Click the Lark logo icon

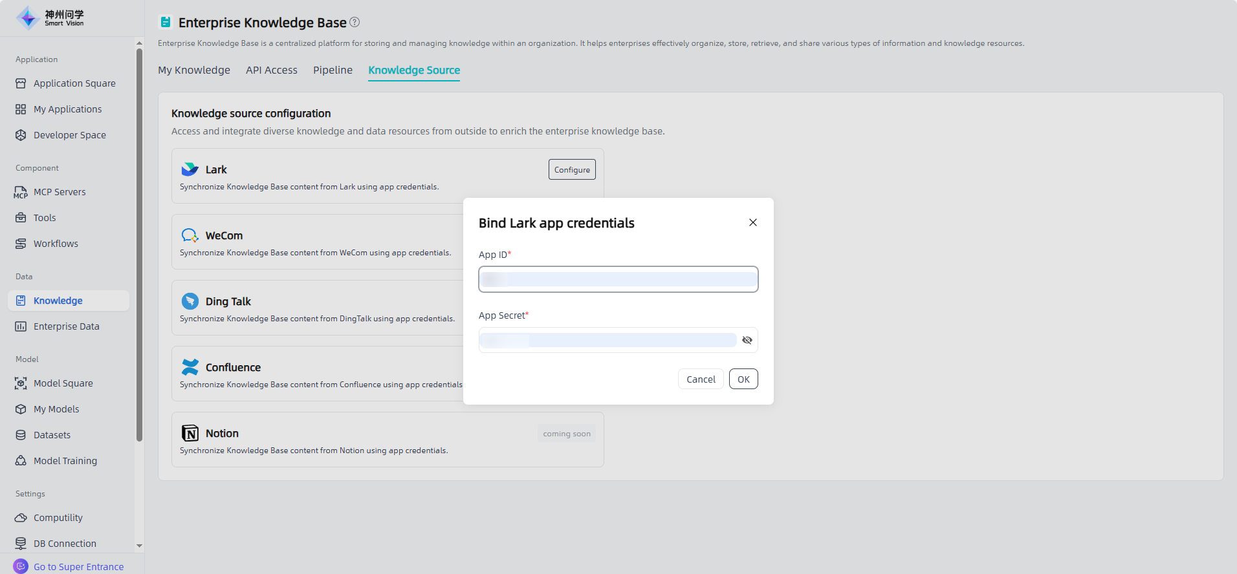pyautogui.click(x=190, y=169)
